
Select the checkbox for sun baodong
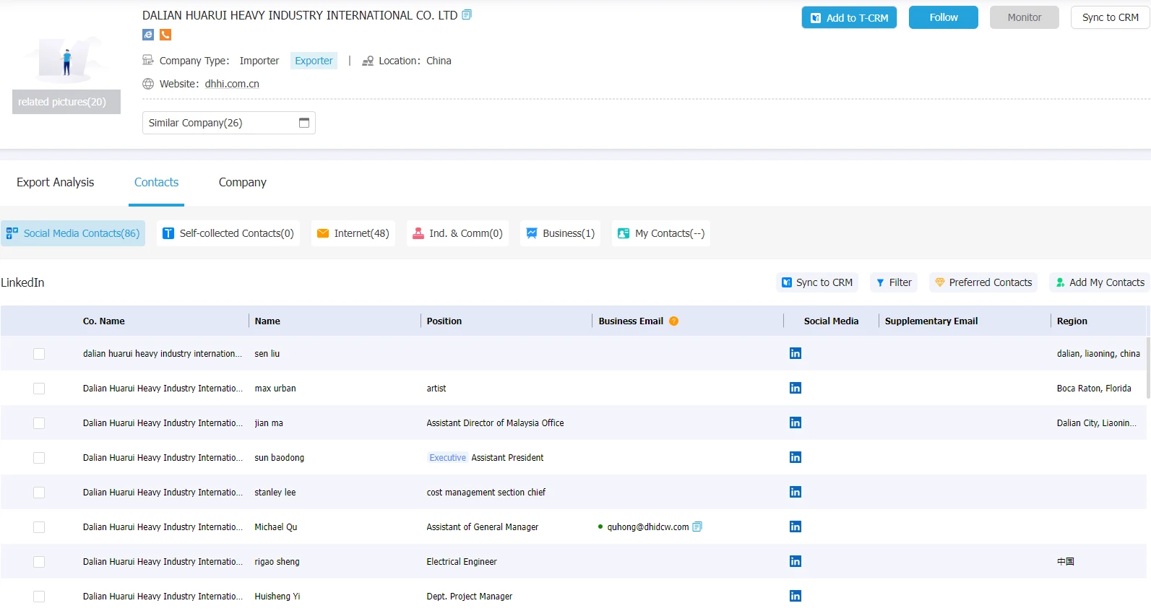[39, 458]
